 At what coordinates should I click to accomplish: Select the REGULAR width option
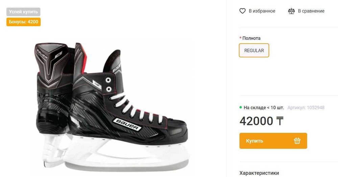tap(254, 50)
